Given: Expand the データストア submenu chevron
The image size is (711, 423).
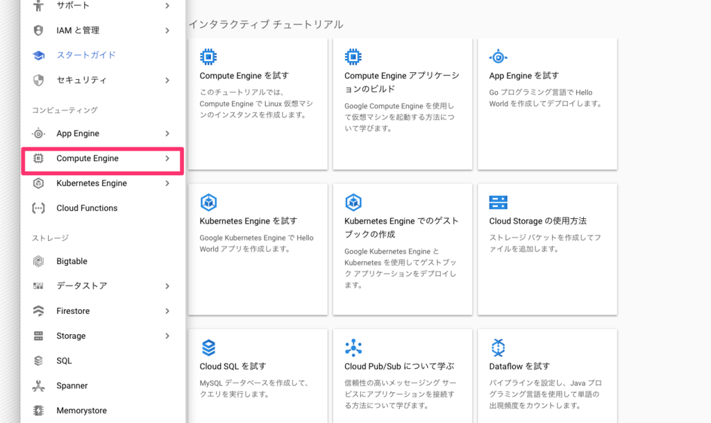Looking at the screenshot, I should [167, 286].
